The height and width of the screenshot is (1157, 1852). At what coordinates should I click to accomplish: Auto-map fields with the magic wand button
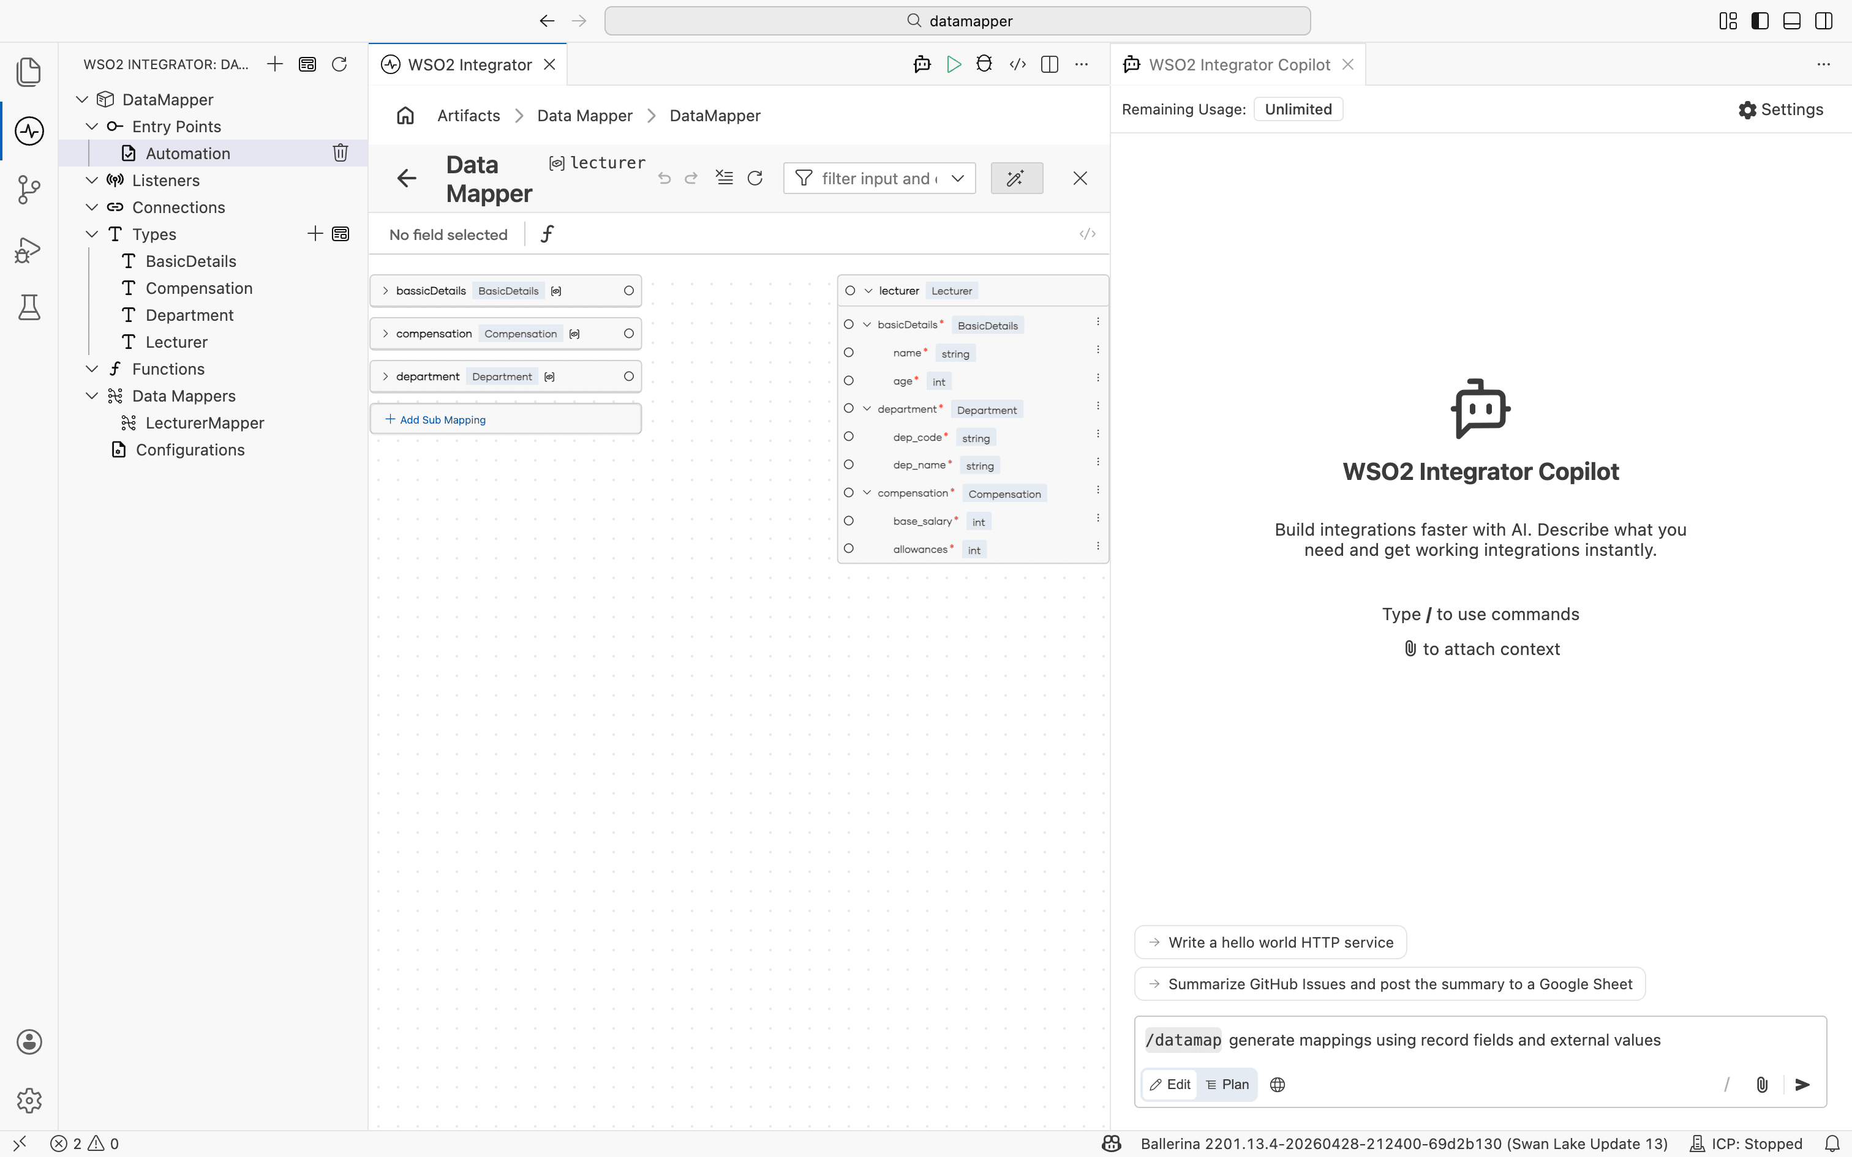coord(1016,178)
